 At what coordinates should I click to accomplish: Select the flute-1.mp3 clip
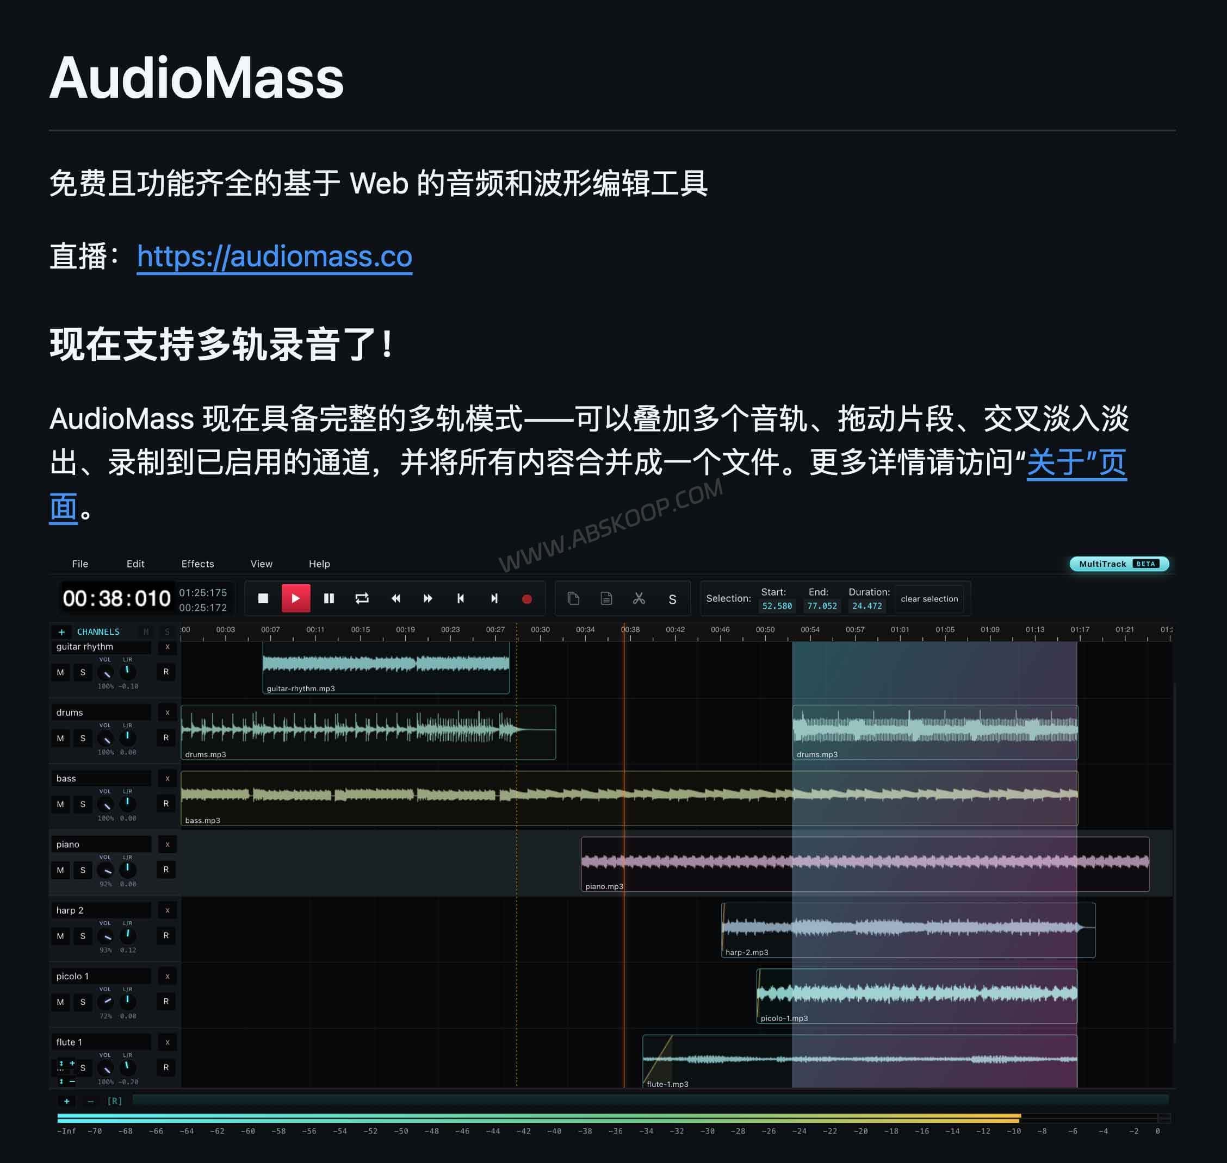(x=860, y=1061)
